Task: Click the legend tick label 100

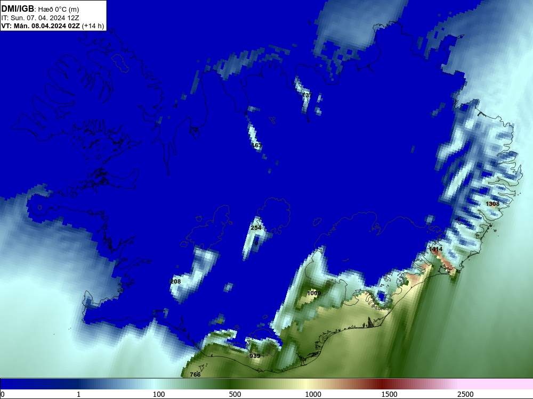Action: point(159,394)
